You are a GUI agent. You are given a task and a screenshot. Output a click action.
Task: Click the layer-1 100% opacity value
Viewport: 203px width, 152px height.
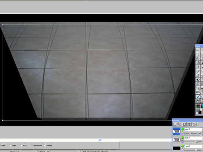(200, 142)
